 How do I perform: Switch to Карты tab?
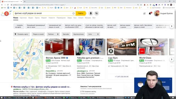pyautogui.click(x=37, y=18)
